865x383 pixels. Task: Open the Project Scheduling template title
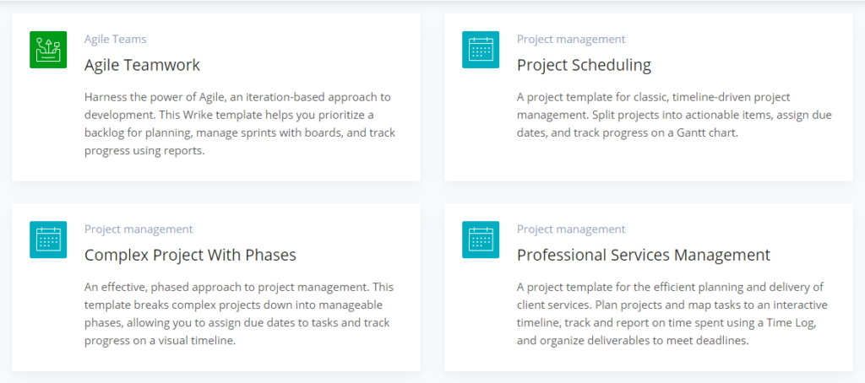click(x=585, y=65)
